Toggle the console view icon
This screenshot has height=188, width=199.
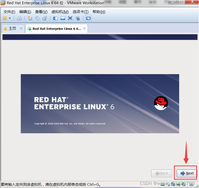88,18
